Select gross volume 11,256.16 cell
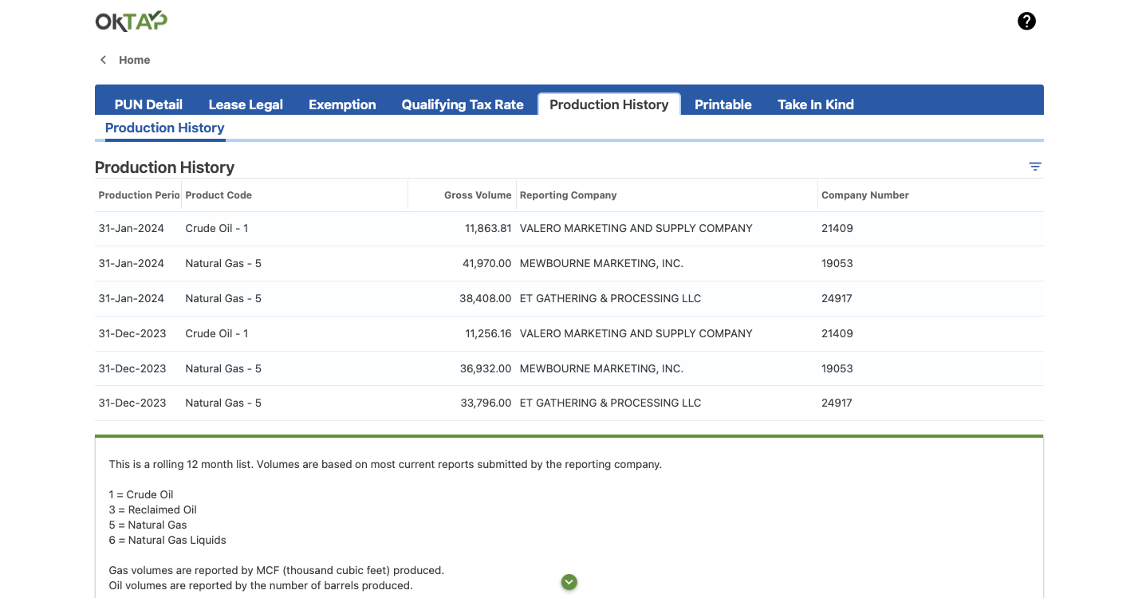Image resolution: width=1138 pixels, height=598 pixels. pos(488,333)
